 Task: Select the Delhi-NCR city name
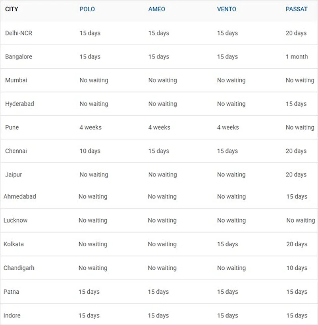tap(18, 33)
